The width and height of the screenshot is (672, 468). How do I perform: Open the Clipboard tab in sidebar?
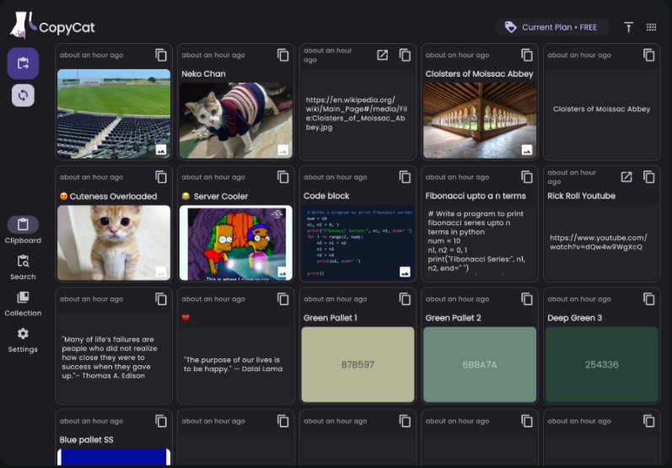point(23,230)
